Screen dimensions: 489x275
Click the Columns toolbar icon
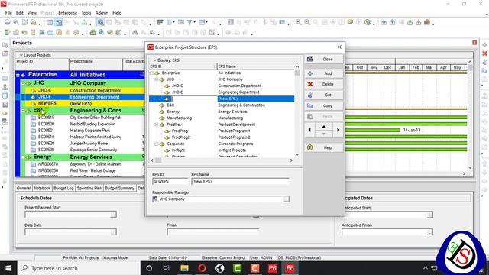(170, 22)
